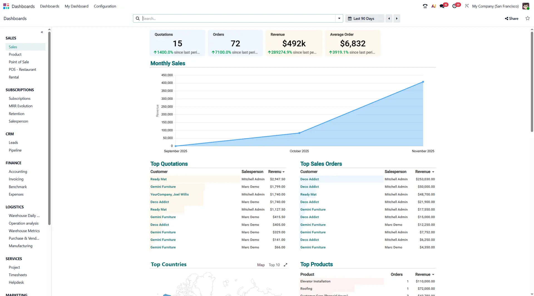Viewport: 534px width, 296px height.
Task: Open the AI assistant
Action: [433, 6]
